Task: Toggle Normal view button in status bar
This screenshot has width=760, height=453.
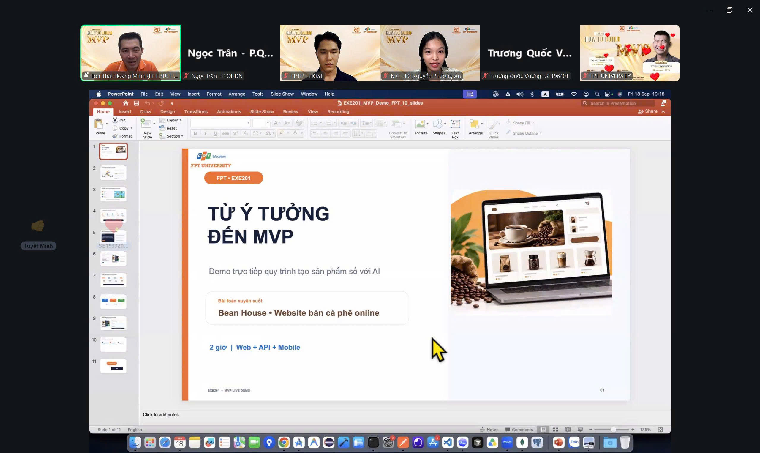Action: (x=543, y=430)
